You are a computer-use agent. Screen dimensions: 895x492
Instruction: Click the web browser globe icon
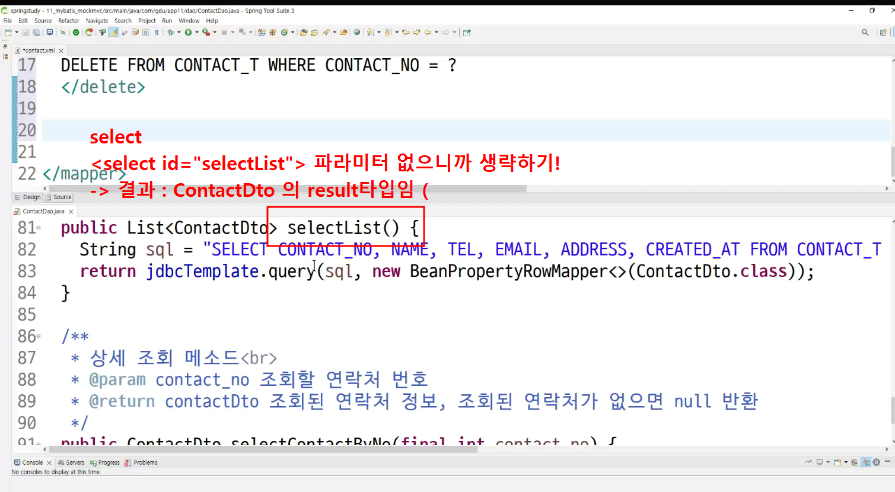[x=356, y=33]
